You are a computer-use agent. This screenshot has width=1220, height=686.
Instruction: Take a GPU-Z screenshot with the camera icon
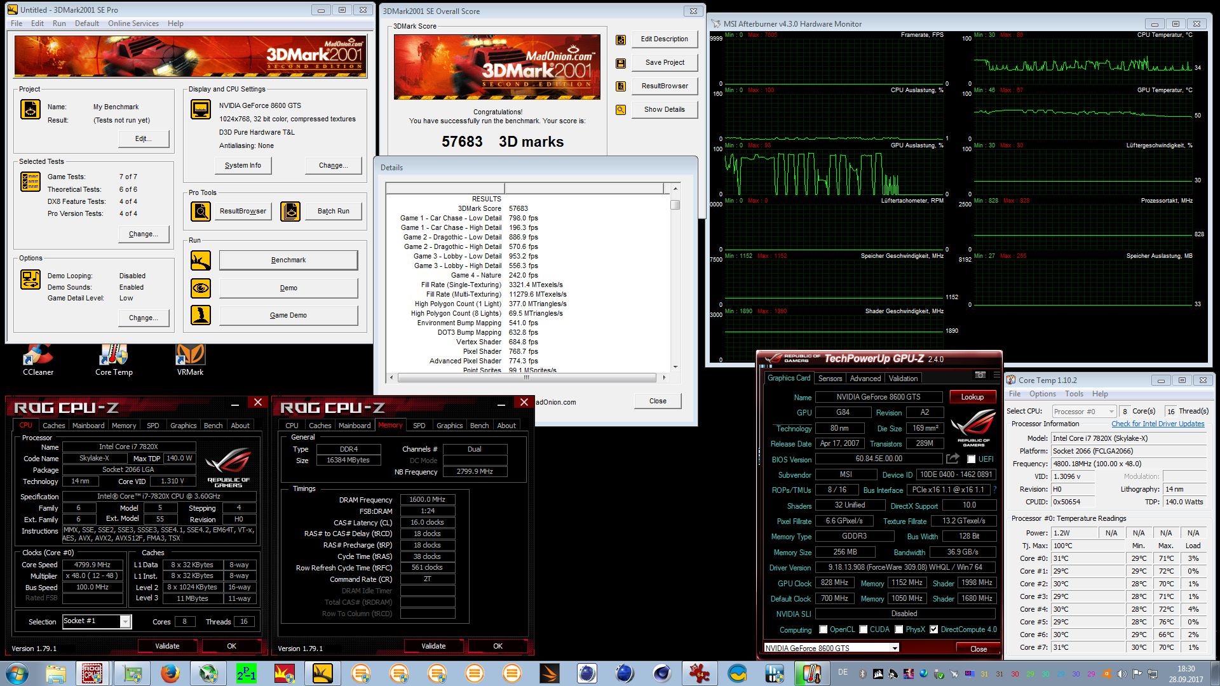click(980, 375)
